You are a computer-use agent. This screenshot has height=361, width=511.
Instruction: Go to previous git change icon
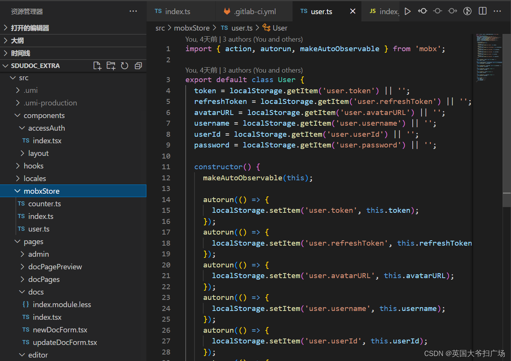pos(422,11)
